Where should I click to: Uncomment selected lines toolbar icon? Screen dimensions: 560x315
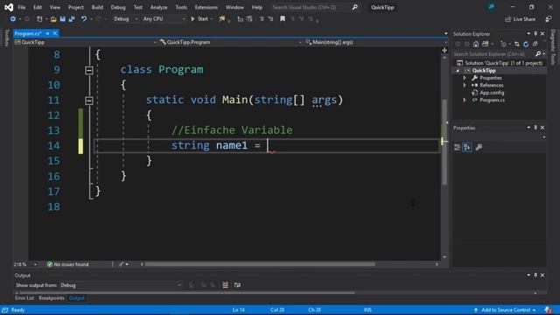pyautogui.click(x=270, y=19)
